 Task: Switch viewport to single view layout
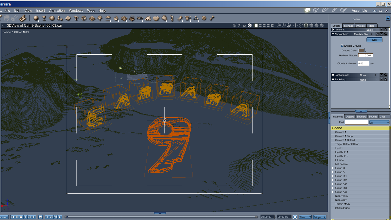coord(256,25)
